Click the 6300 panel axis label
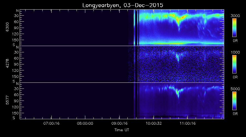Viewport: 246px width, 137px height. [x=7, y=27]
